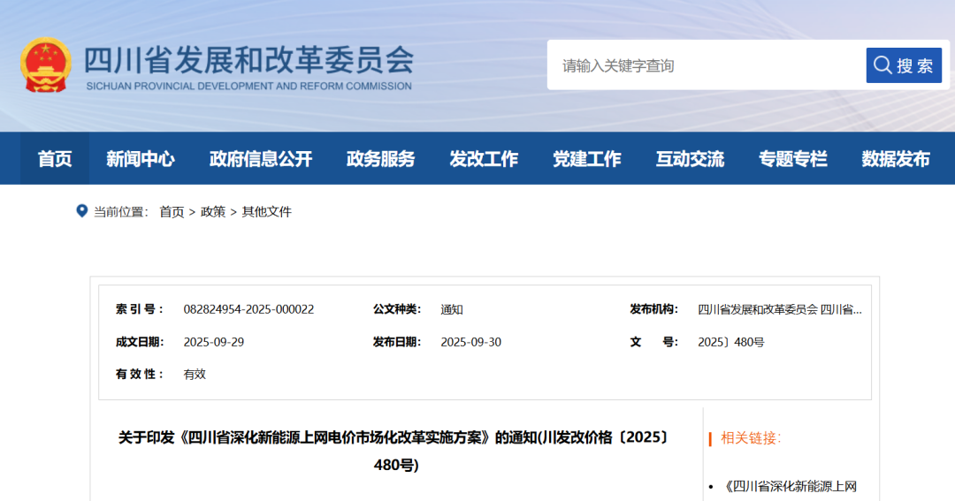This screenshot has height=501, width=955.
Task: Click the magnifier search button
Action: pos(904,65)
